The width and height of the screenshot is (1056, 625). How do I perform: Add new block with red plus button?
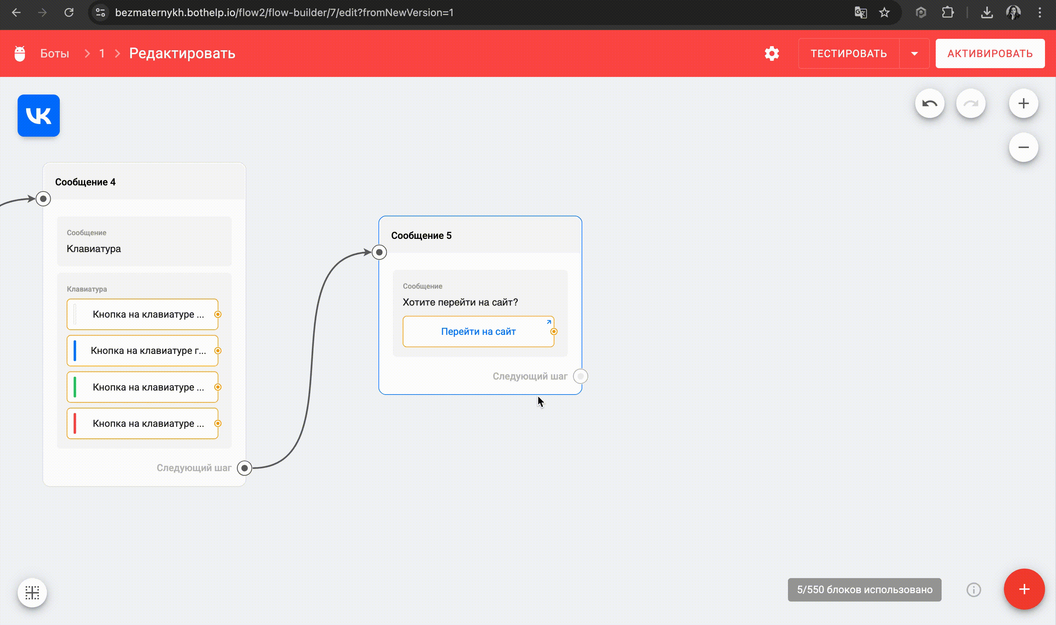(x=1024, y=589)
